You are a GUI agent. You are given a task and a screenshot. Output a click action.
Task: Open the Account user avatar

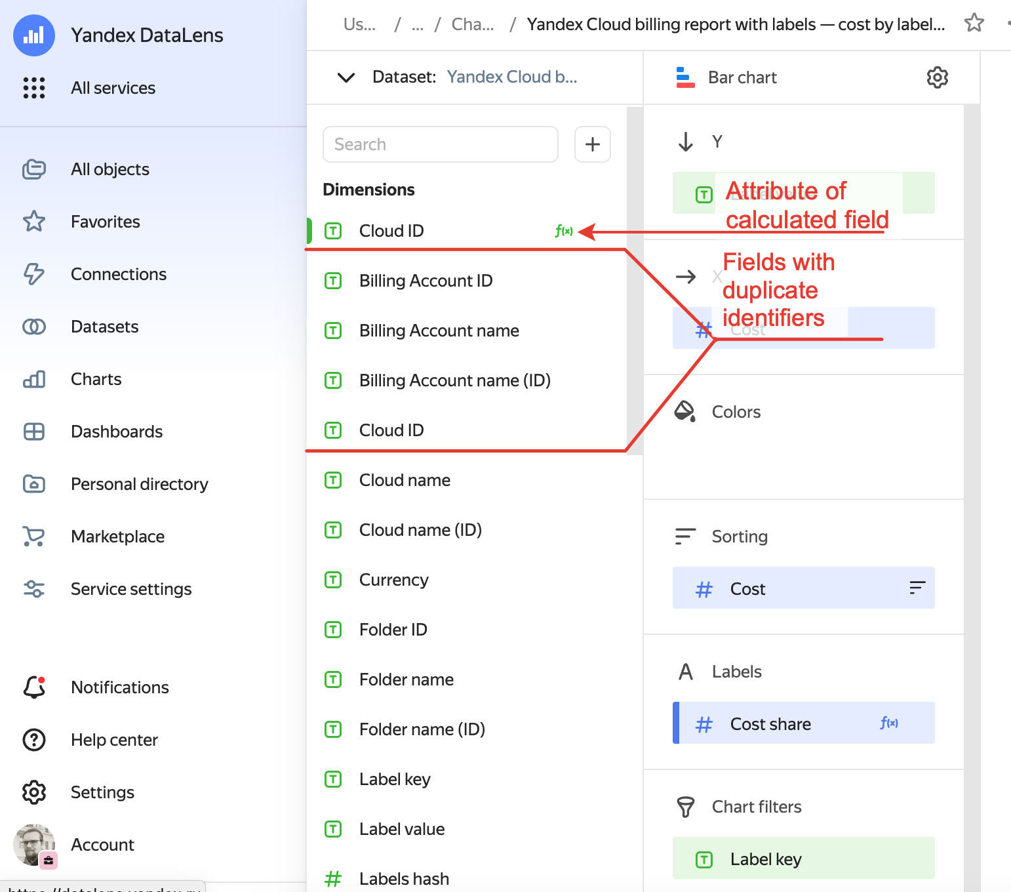pyautogui.click(x=34, y=845)
